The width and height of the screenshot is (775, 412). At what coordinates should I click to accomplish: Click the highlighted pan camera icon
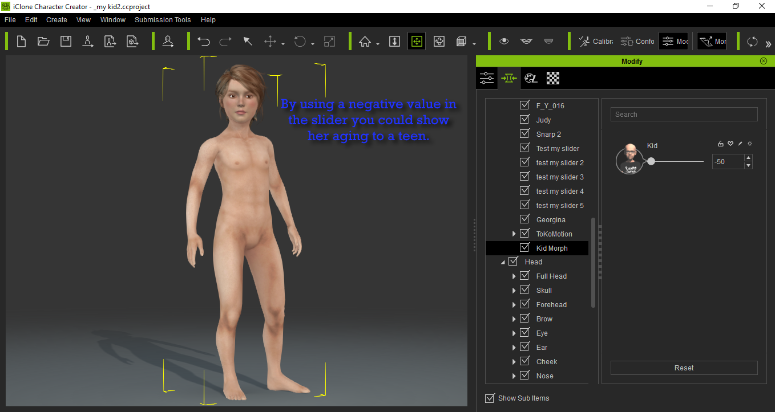[417, 41]
